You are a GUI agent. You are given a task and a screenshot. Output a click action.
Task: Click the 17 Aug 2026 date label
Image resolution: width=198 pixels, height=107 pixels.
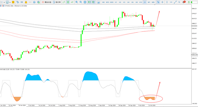click(x=82, y=105)
